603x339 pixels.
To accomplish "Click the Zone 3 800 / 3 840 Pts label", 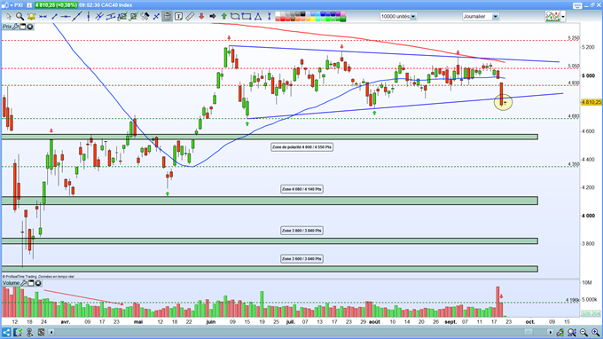I will point(301,231).
